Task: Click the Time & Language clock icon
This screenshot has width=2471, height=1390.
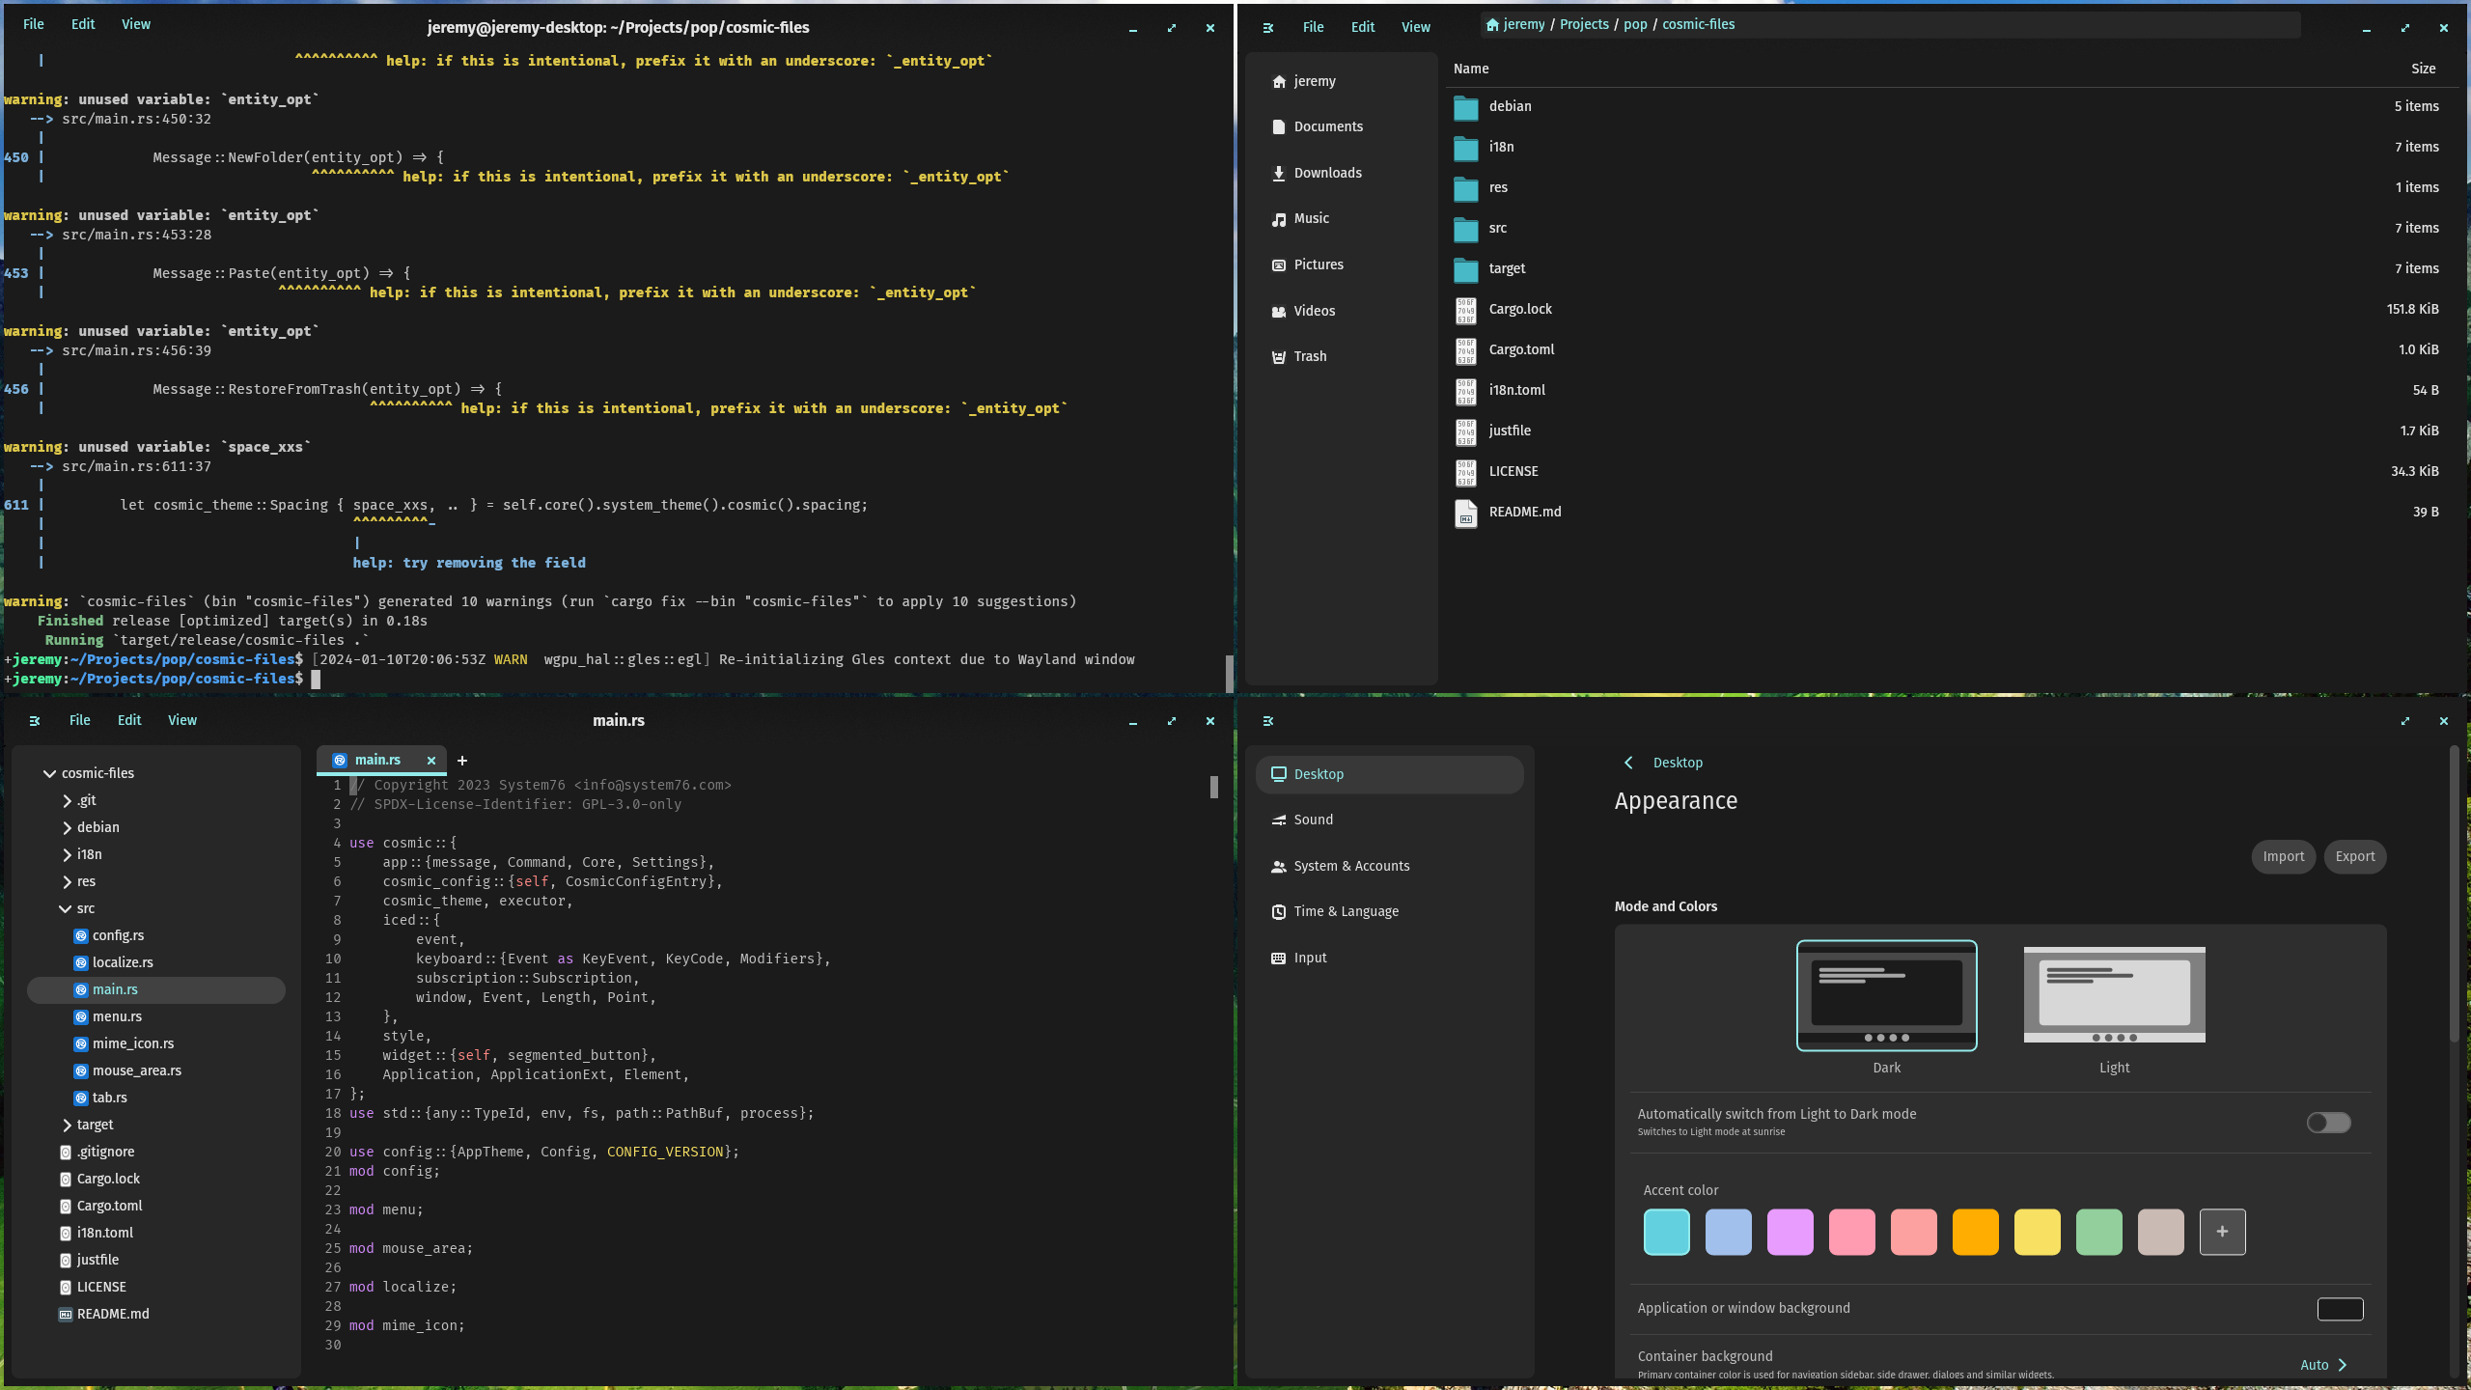Action: (x=1278, y=912)
